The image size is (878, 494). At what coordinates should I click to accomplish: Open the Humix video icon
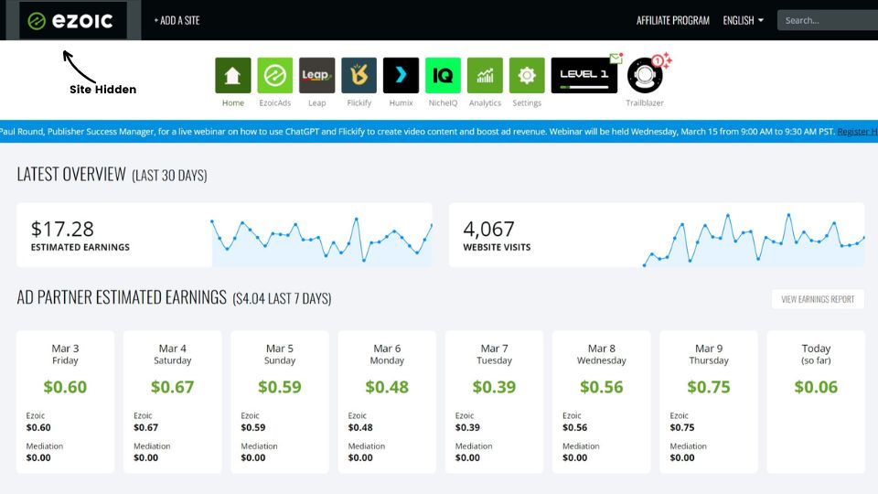(x=401, y=75)
